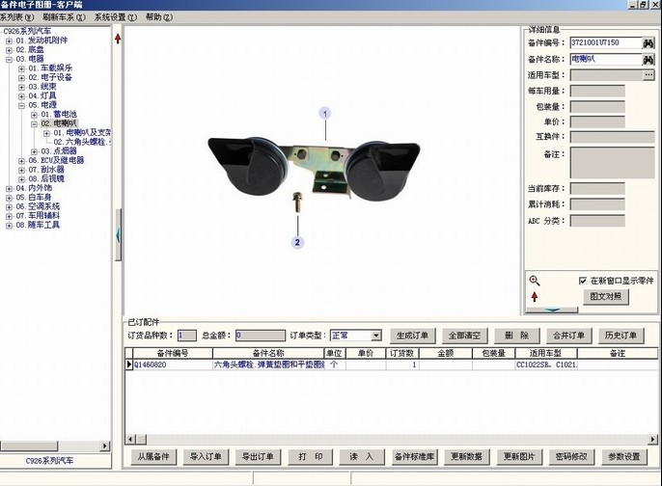Image resolution: width=662 pixels, height=486 pixels.
Task: Open the 系统设置 menu
Action: [115, 17]
